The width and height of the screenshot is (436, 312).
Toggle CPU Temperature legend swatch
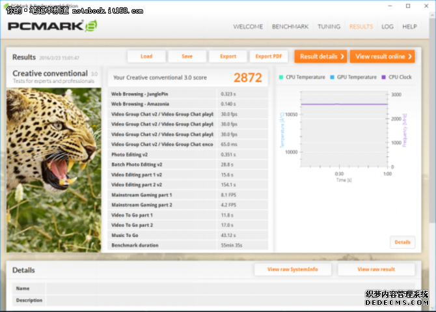(281, 78)
